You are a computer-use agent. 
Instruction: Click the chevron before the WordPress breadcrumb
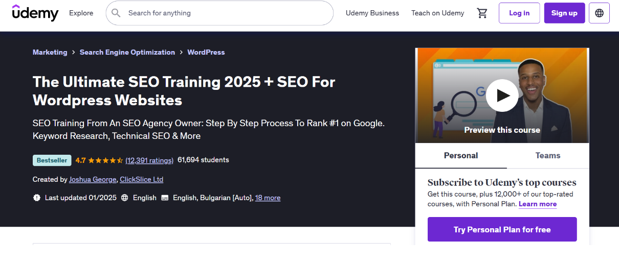click(x=181, y=52)
